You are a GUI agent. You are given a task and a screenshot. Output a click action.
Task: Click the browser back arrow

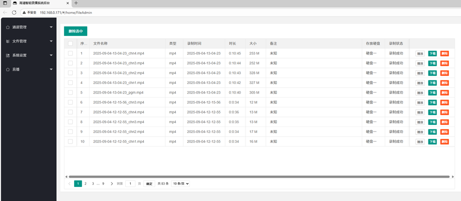pyautogui.click(x=5, y=12)
